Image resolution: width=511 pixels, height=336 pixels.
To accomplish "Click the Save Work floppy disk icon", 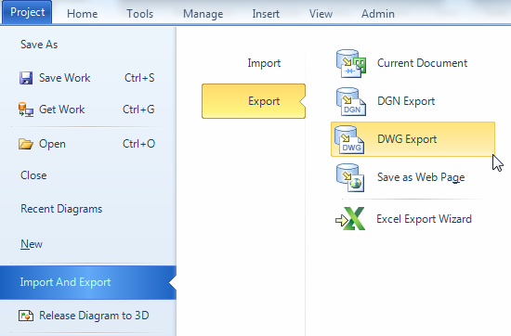I will (x=26, y=78).
